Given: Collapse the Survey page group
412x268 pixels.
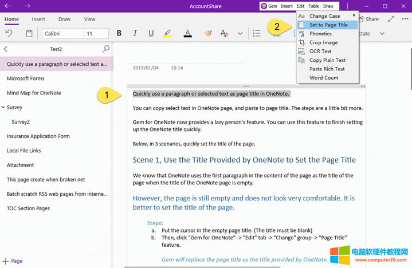Looking at the screenshot, I should [x=3, y=107].
